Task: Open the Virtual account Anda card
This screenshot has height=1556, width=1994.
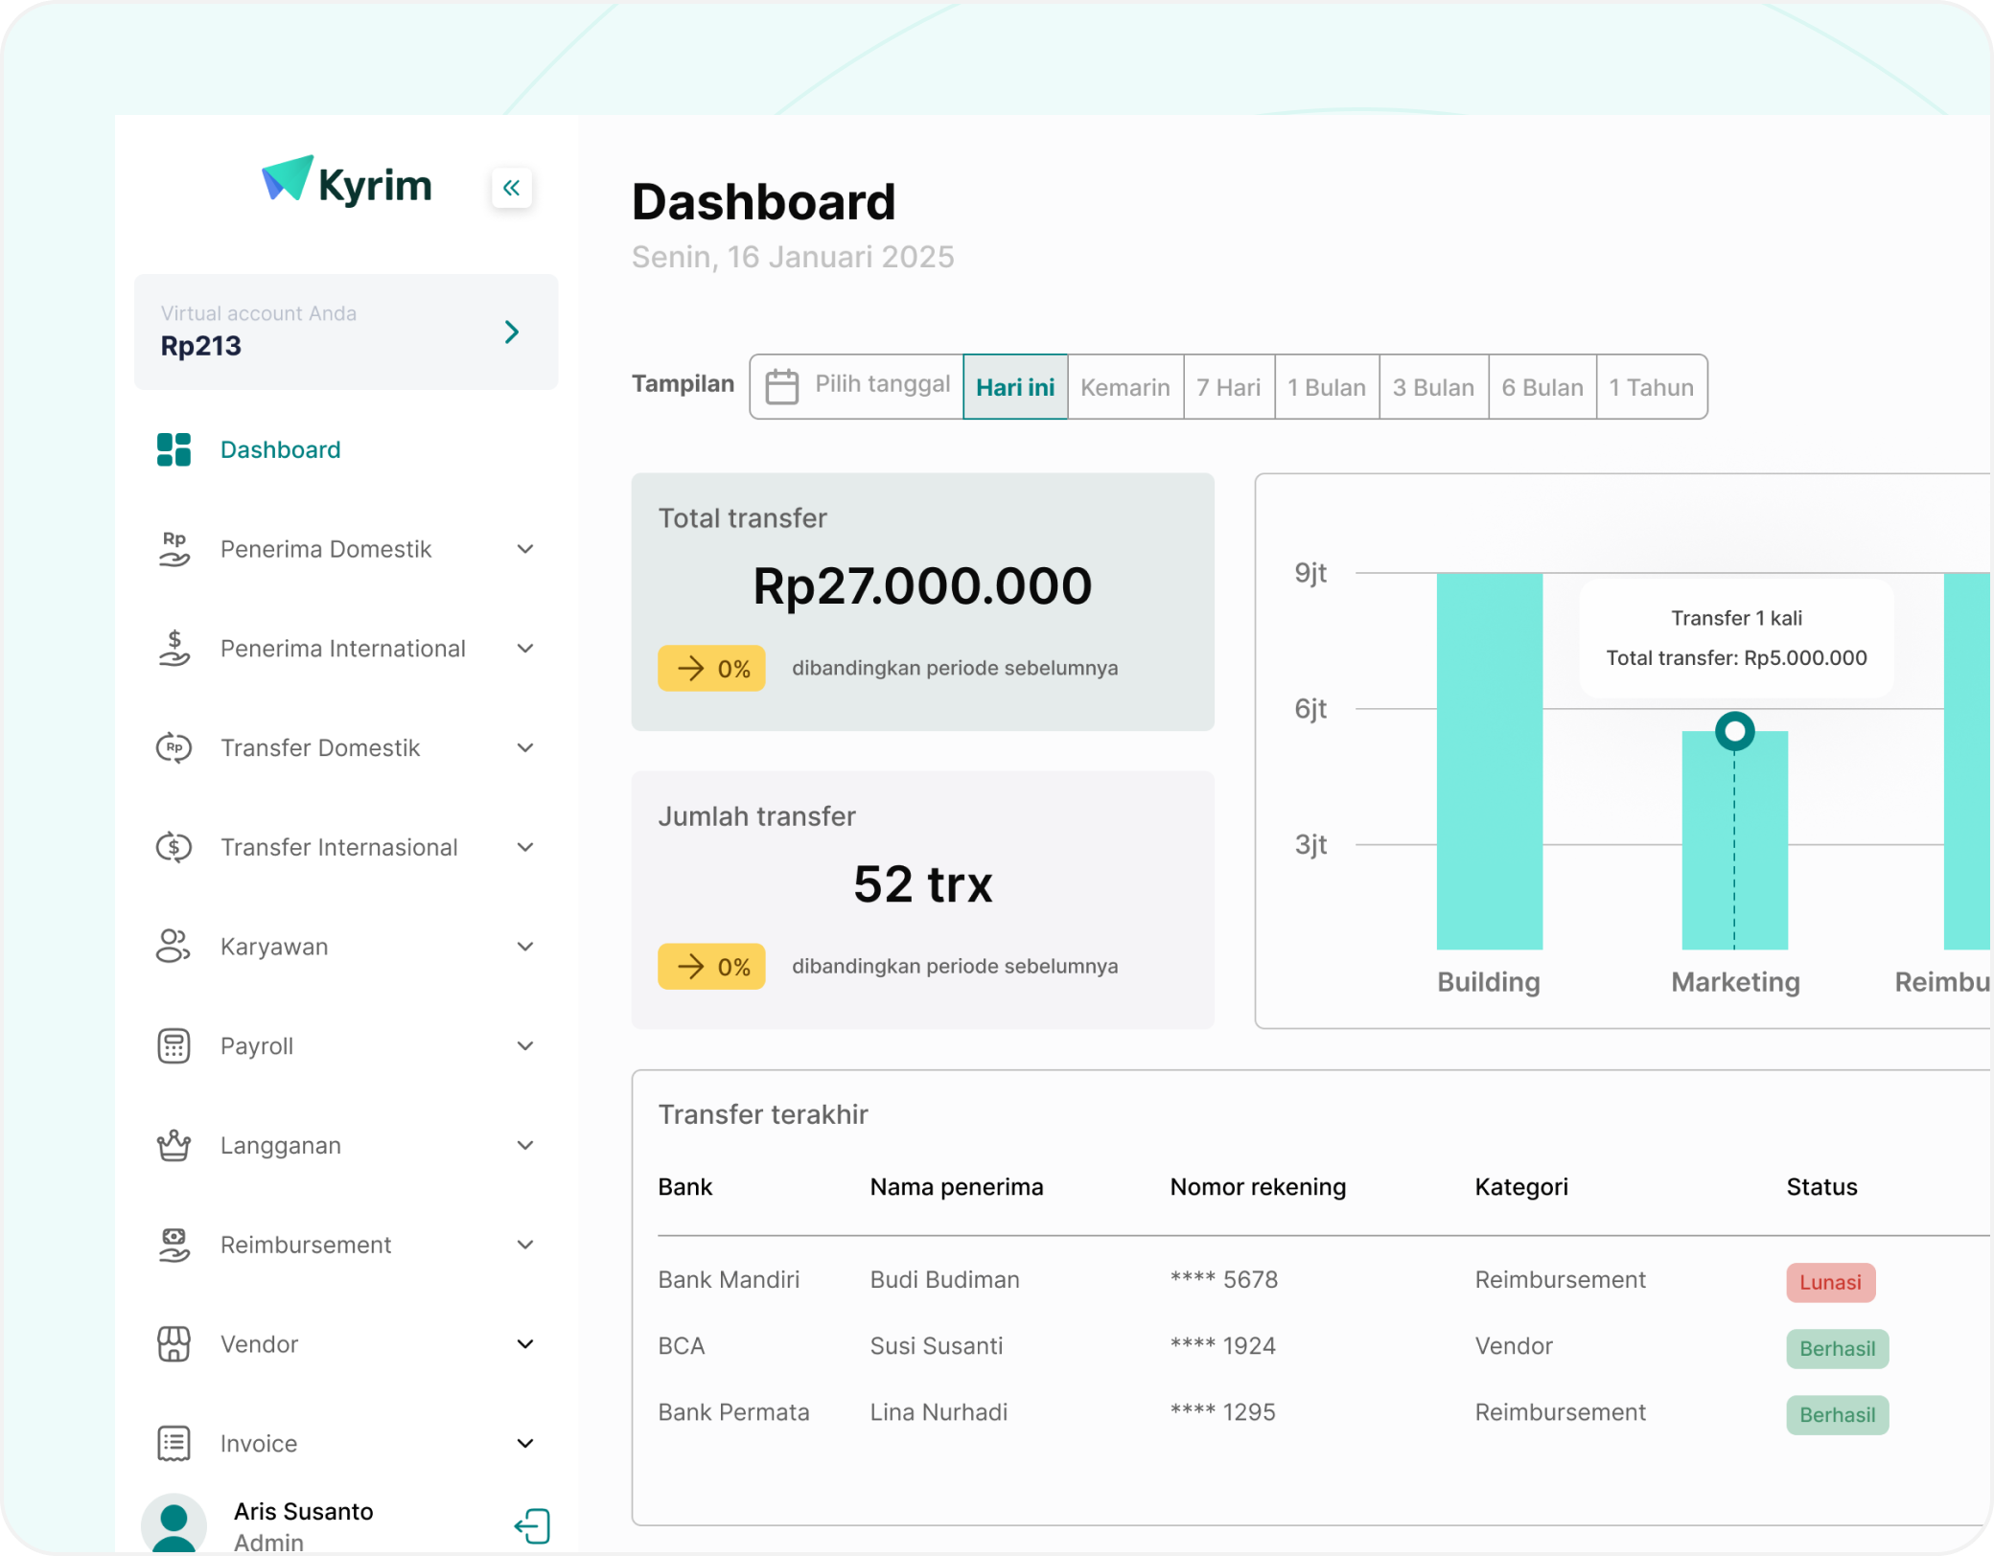Action: (346, 332)
